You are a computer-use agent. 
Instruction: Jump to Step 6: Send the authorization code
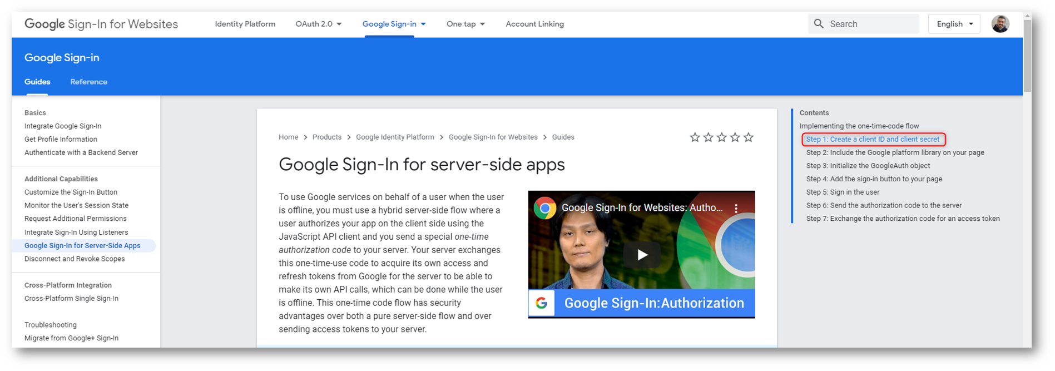click(x=884, y=206)
